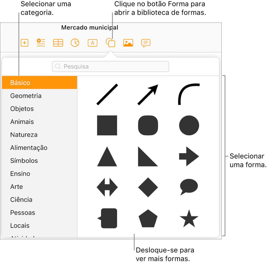The height and width of the screenshot is (265, 270).
Task: Insert the right arrow shape
Action: click(189, 156)
